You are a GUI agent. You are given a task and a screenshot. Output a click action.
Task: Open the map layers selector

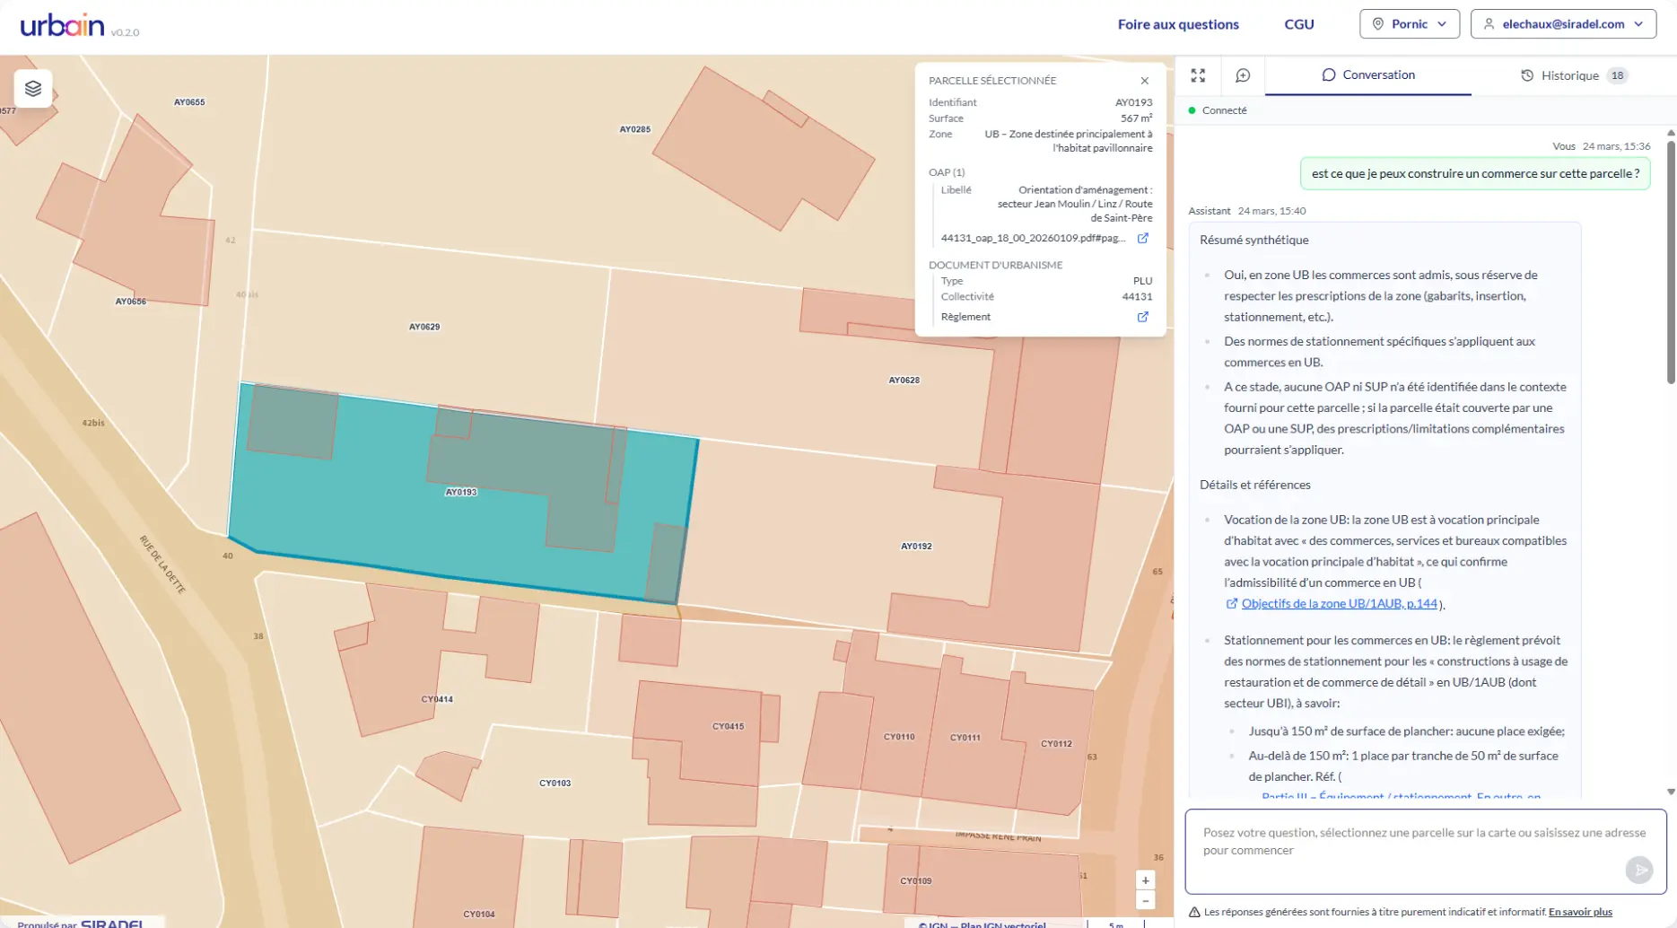point(33,88)
